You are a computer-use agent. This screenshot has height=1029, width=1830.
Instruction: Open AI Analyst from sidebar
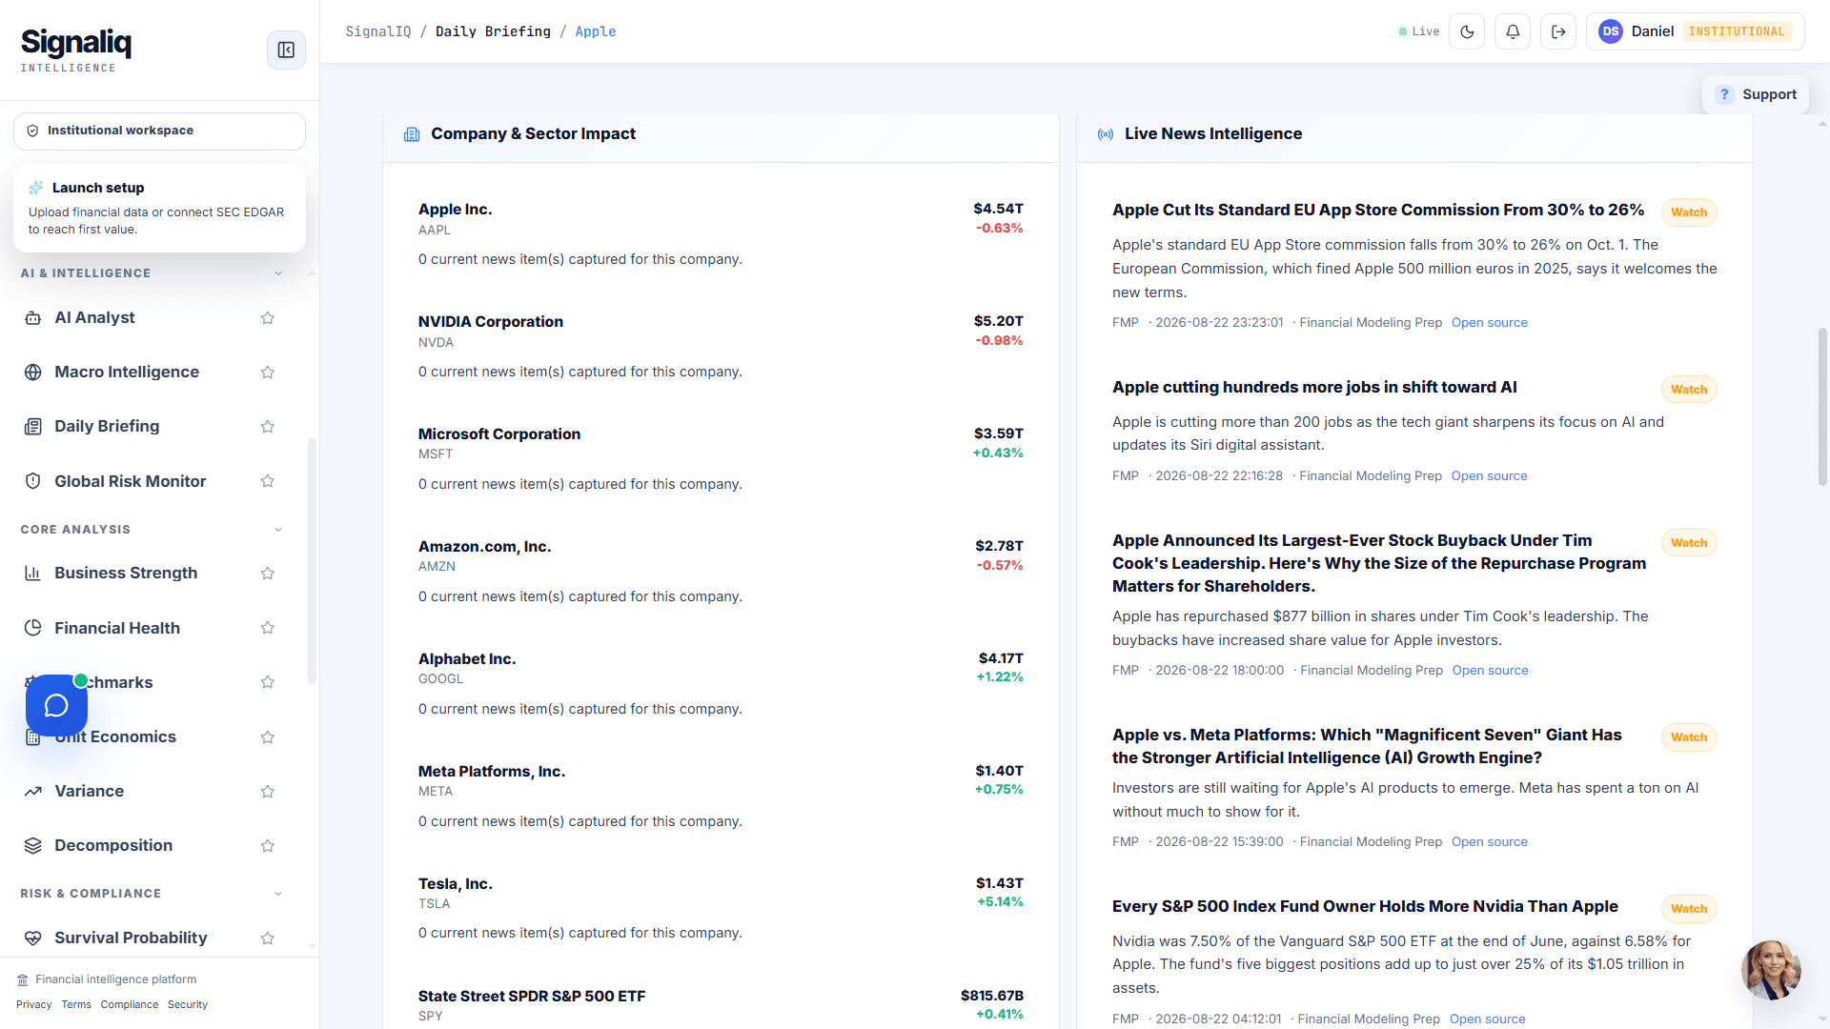[94, 318]
